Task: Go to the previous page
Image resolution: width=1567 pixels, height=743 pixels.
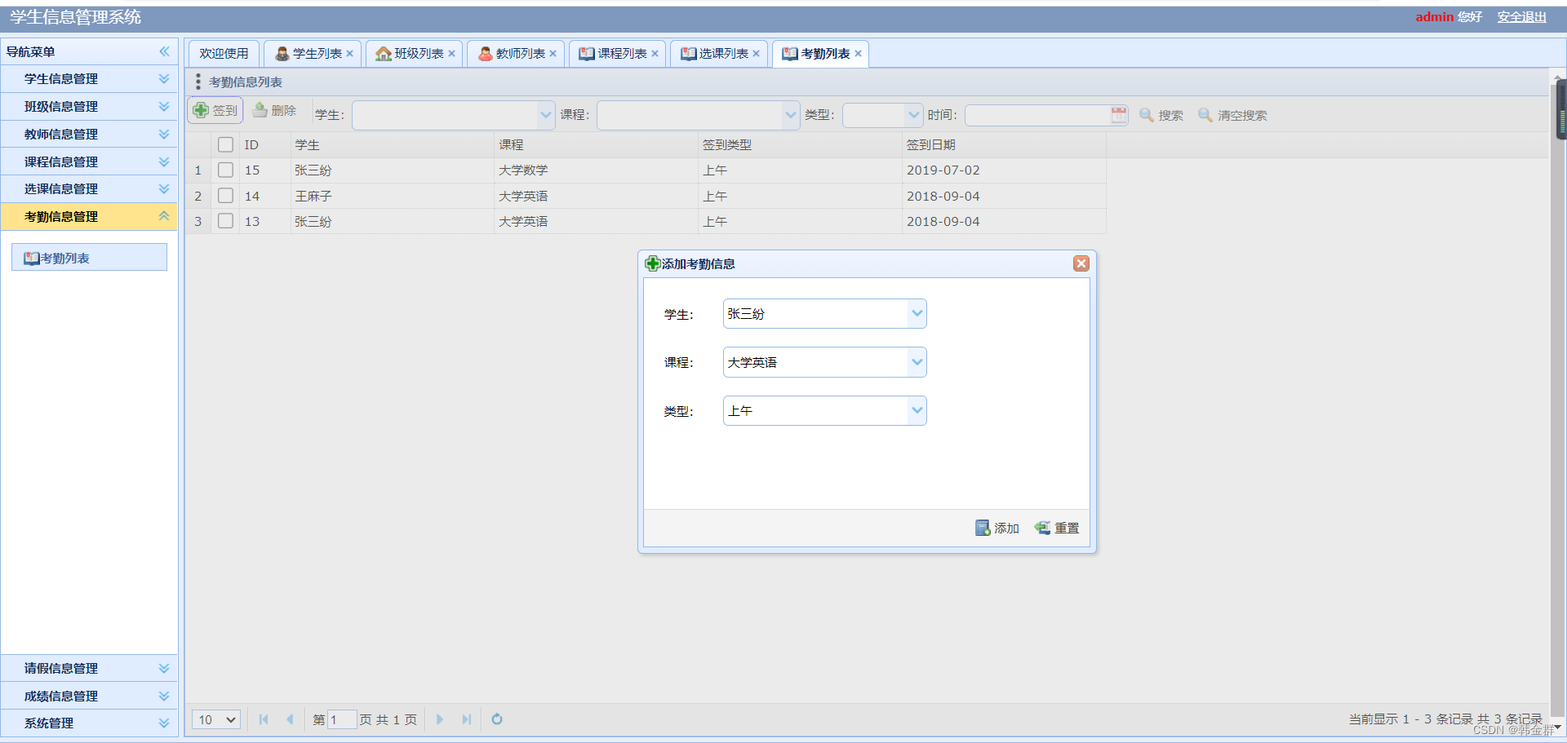Action: (290, 719)
